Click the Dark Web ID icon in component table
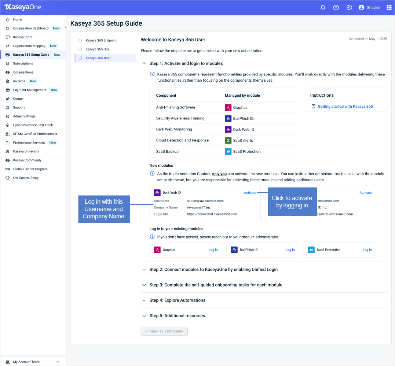Image resolution: width=395 pixels, height=366 pixels. pyautogui.click(x=228, y=129)
